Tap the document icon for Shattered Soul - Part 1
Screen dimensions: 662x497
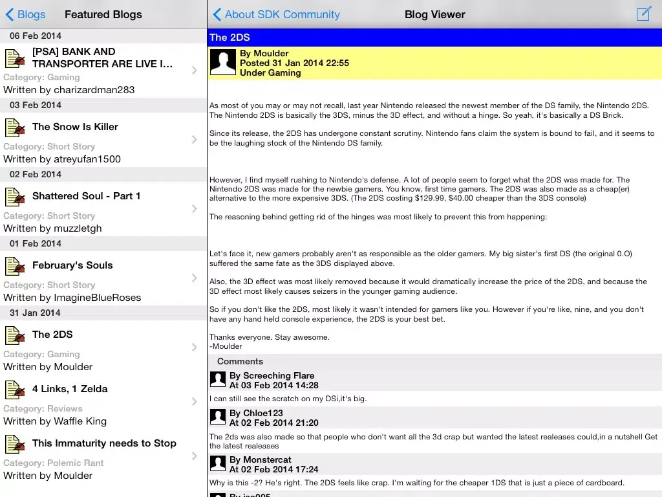[x=15, y=197]
